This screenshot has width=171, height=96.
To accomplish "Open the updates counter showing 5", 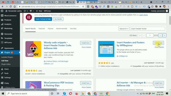I will click(26, 11).
